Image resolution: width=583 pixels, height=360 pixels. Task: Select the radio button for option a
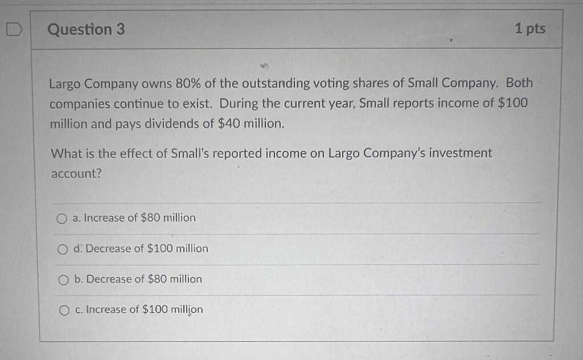[x=63, y=218]
